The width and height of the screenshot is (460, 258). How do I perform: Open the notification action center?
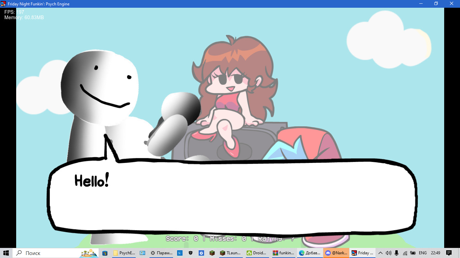pos(449,253)
